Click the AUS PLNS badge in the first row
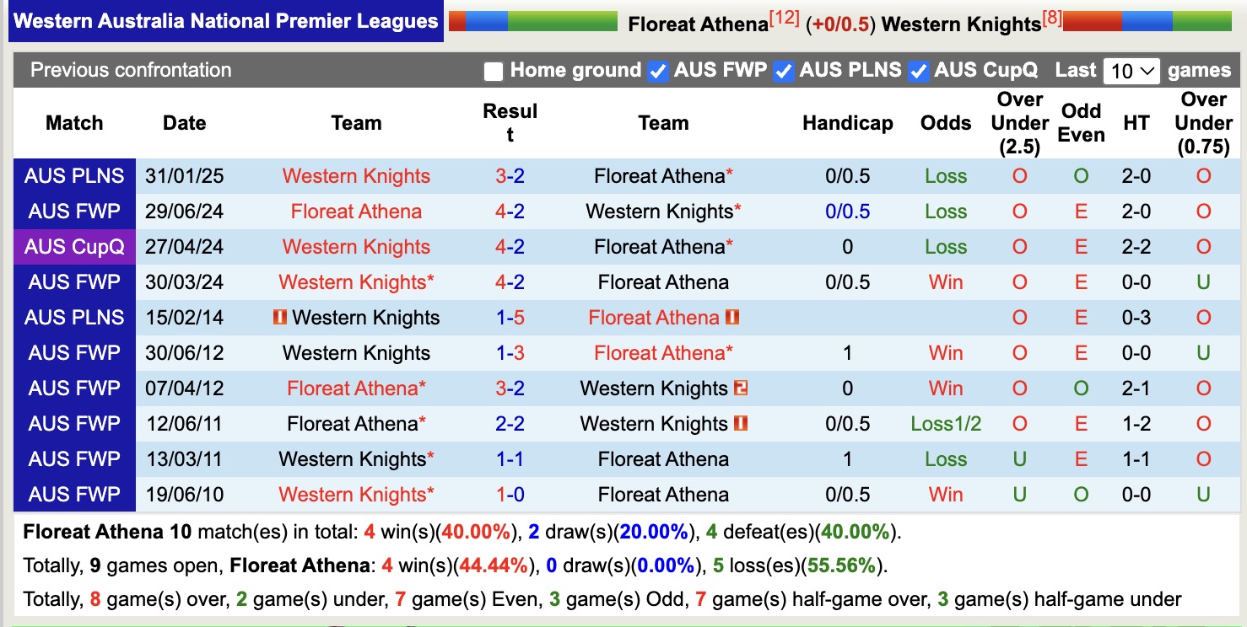This screenshot has height=627, width=1247. click(x=74, y=176)
